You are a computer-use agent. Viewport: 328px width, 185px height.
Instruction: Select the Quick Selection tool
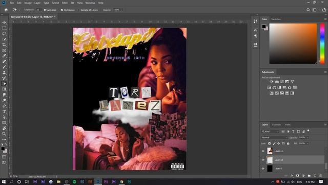click(4, 39)
